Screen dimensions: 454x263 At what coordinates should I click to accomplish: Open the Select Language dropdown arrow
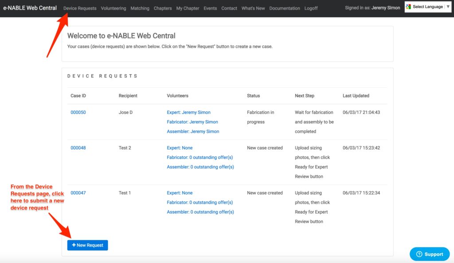coord(448,7)
